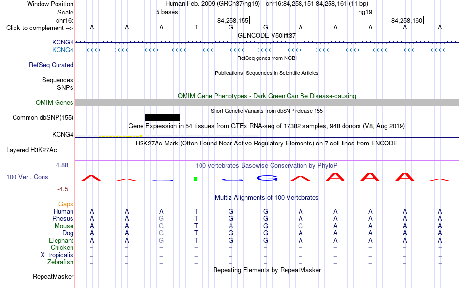Click the Dog species row label
Image resolution: width=459 pixels, height=288 pixels.
(x=68, y=233)
